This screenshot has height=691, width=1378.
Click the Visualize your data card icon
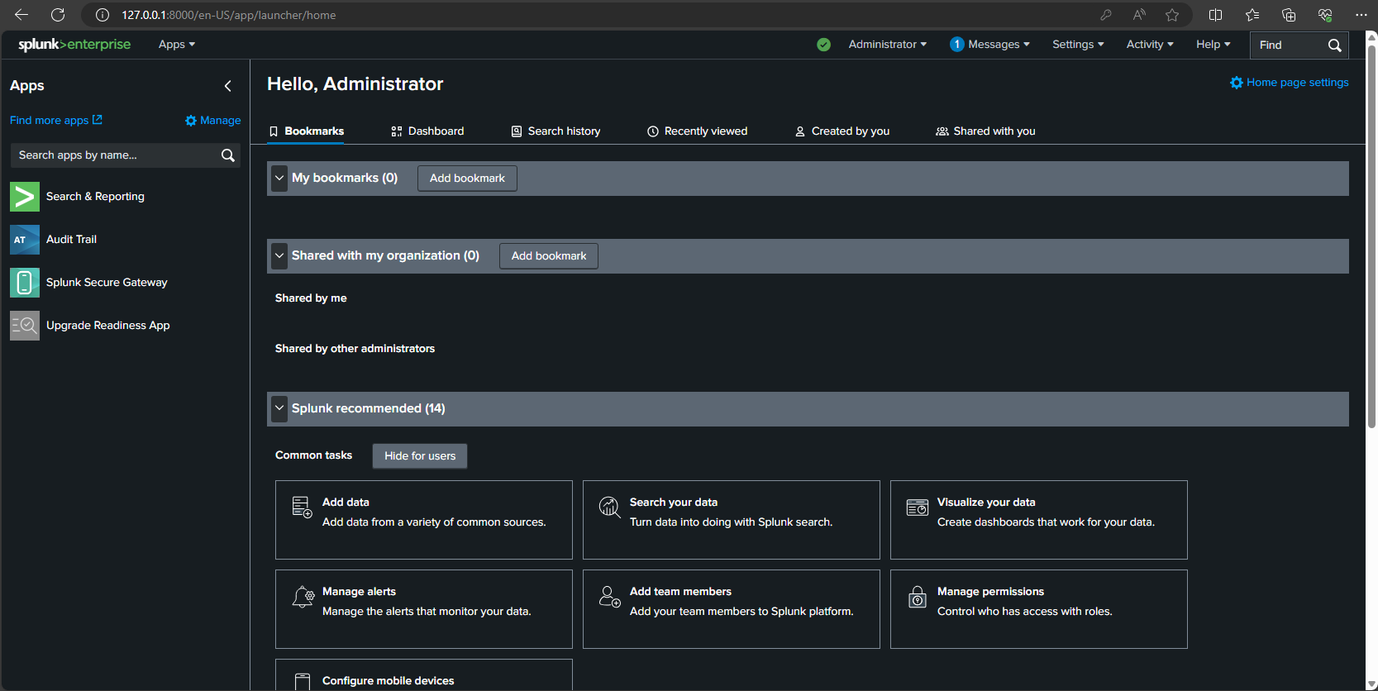[918, 507]
